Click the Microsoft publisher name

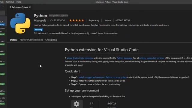pyautogui.click(x=40, y=20)
